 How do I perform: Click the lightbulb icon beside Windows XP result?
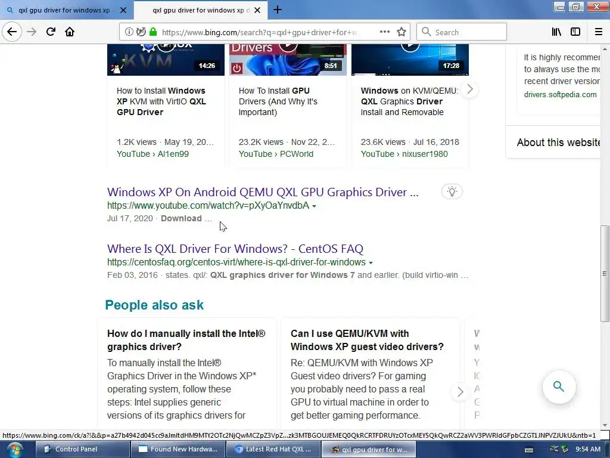[452, 191]
